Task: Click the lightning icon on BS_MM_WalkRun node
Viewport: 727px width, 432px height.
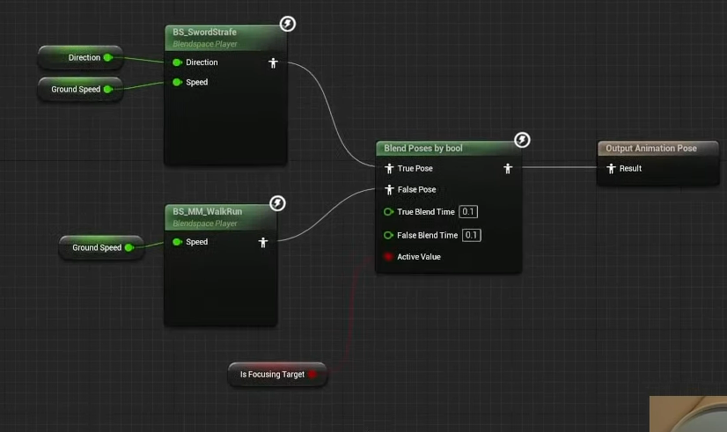Action: (277, 203)
